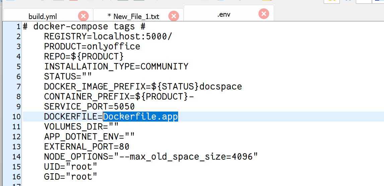Click the DOCKER_IMAGE_PREFIX line
Image resolution: width=384 pixels, height=186 pixels.
coord(143,86)
